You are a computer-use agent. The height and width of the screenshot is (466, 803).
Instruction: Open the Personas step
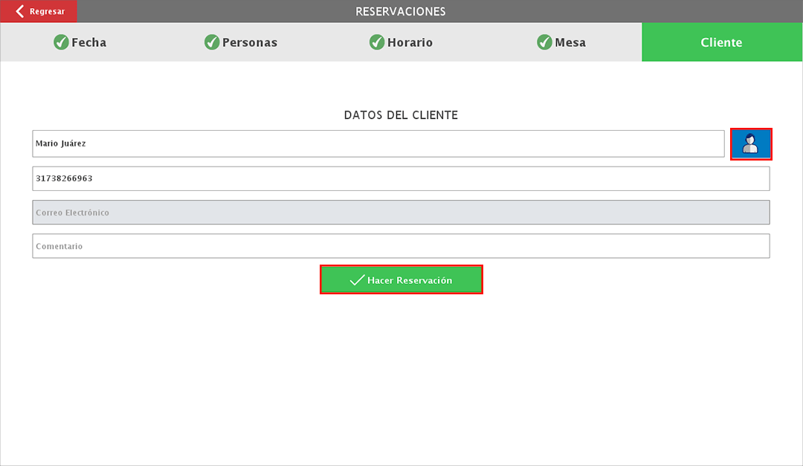[241, 42]
